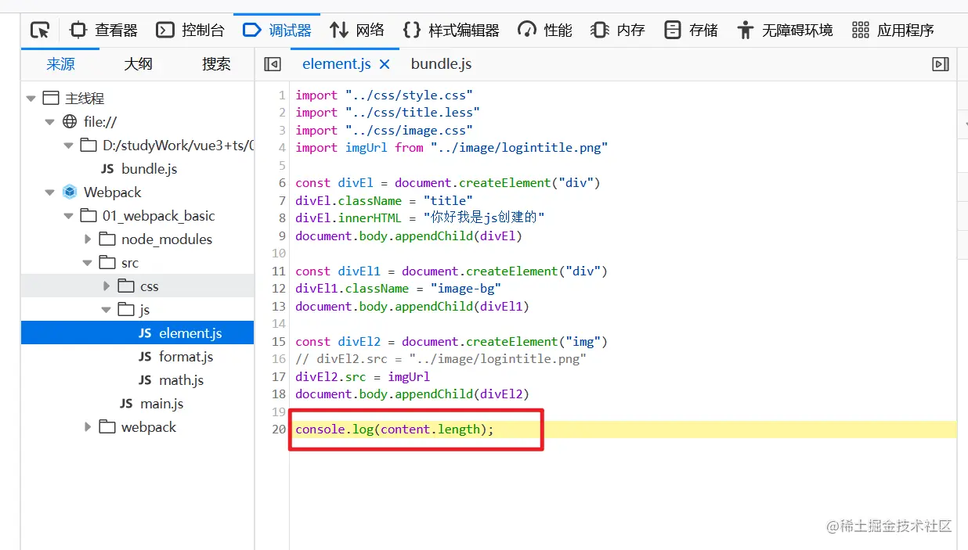968x550 pixels.
Task: Collapse the 主线程 tree node arrow
Action: (x=31, y=99)
